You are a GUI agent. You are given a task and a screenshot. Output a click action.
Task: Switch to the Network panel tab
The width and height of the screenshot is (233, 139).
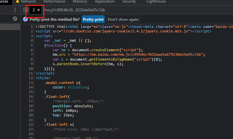tap(28, 2)
